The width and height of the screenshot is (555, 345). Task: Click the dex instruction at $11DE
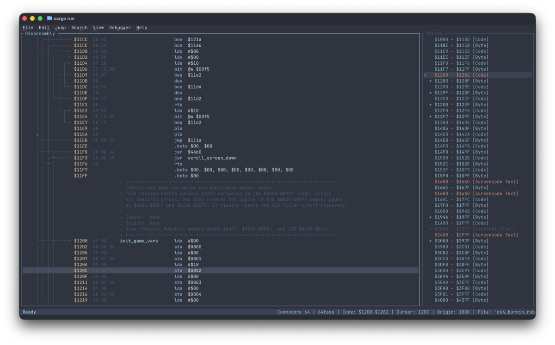[x=178, y=93]
